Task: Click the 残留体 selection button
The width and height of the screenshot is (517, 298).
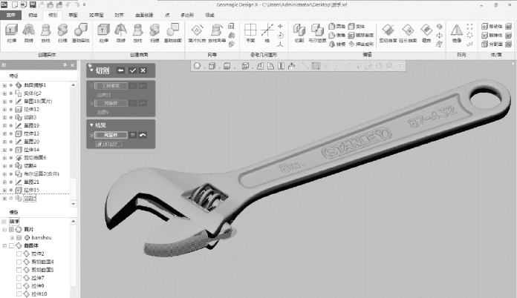Action: 111,135
